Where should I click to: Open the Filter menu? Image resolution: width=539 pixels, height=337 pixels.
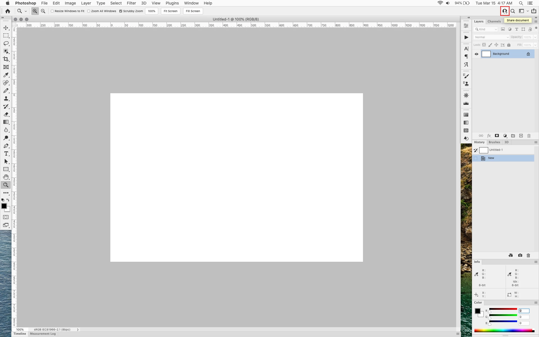(131, 3)
